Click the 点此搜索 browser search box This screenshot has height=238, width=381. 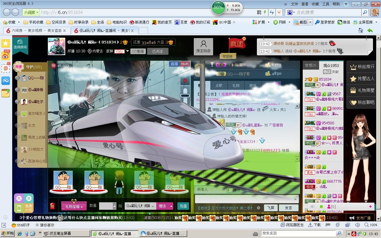(x=328, y=12)
